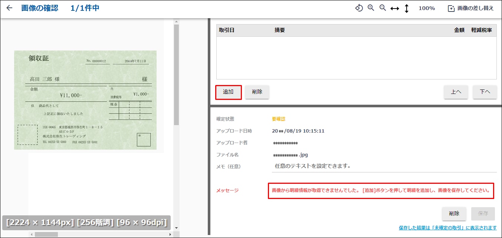
Task: Click 画像の差し替え to replace the image
Action: coord(471,8)
